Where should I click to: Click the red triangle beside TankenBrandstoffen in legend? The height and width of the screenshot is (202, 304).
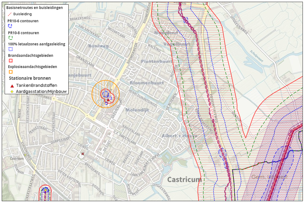coord(12,86)
